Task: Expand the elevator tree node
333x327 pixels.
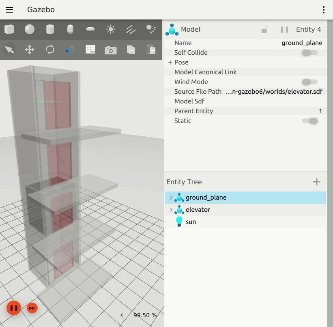Action: [171, 210]
